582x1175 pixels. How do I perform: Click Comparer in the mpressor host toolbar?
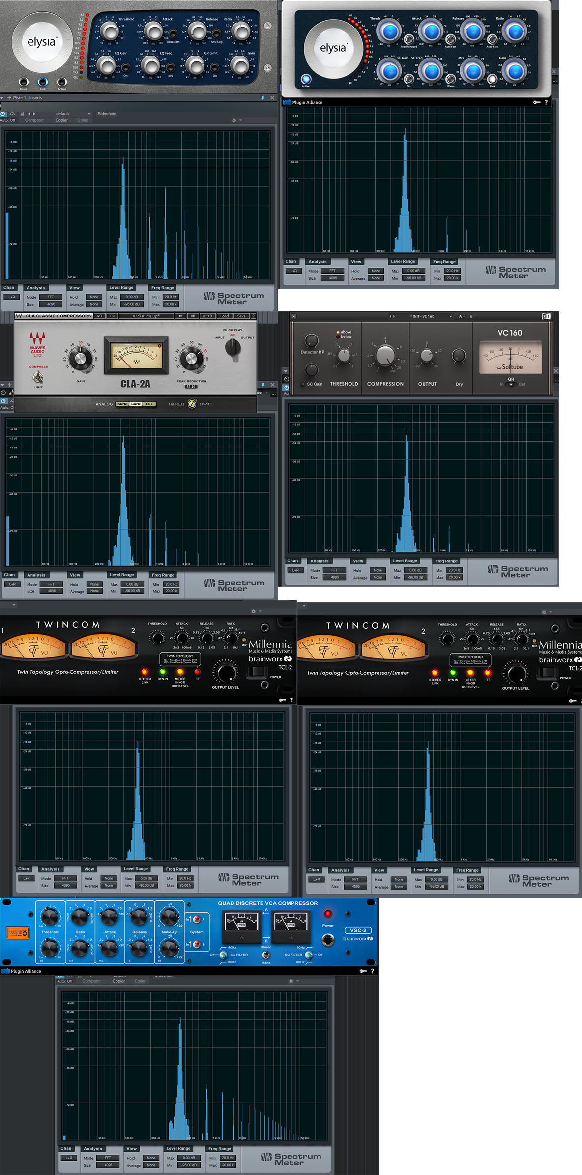pyautogui.click(x=34, y=120)
